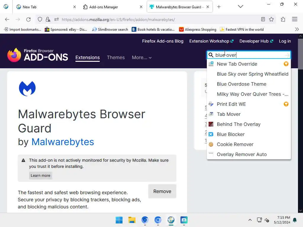Select the Themes navigation item
The image size is (303, 227).
coord(116,58)
